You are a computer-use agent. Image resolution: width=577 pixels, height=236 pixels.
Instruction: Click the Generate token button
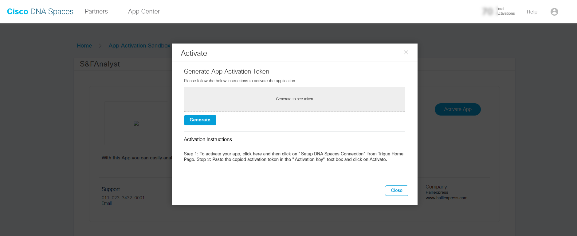click(200, 120)
